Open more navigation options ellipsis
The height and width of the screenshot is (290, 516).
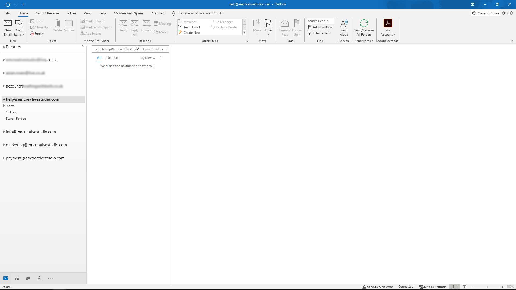coord(51,278)
